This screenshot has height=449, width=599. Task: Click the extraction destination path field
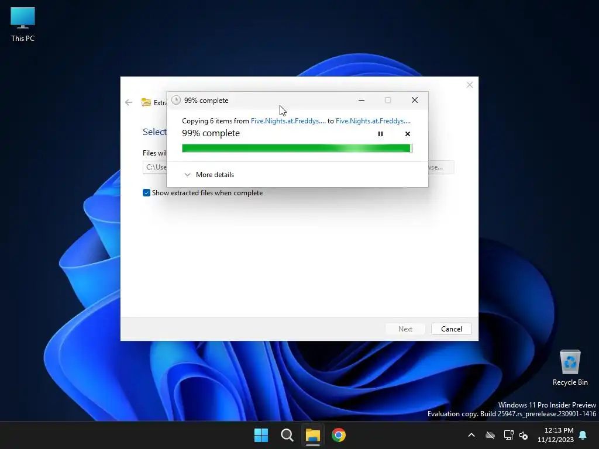tap(154, 167)
